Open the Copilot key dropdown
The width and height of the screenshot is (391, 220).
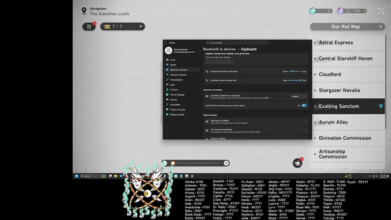298,96
